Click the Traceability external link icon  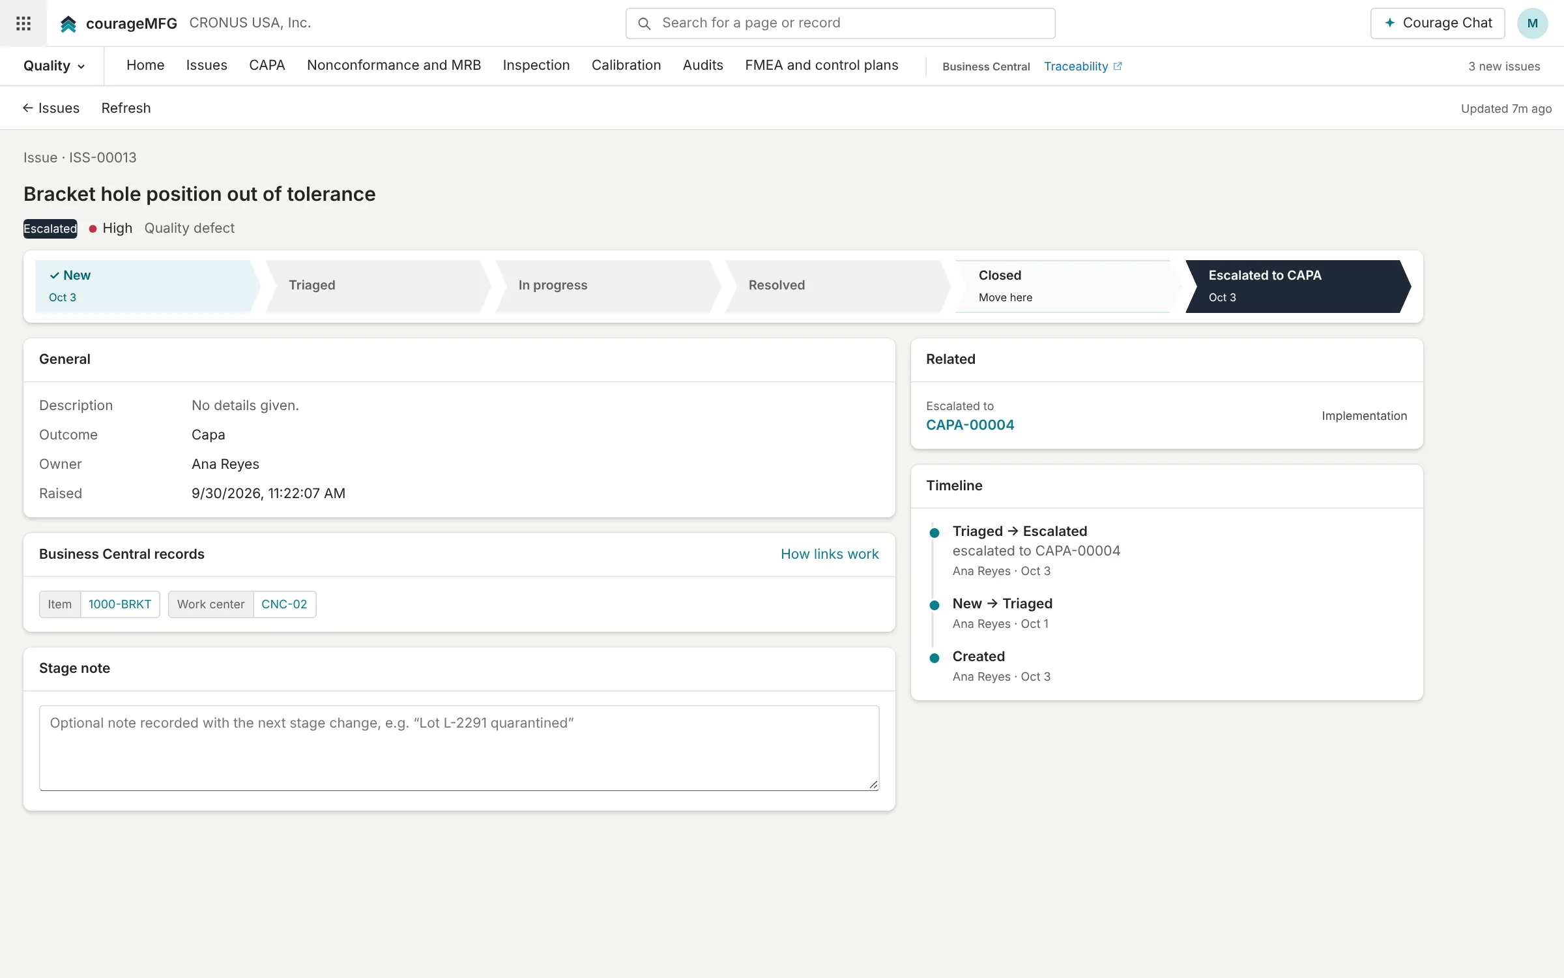(x=1118, y=66)
